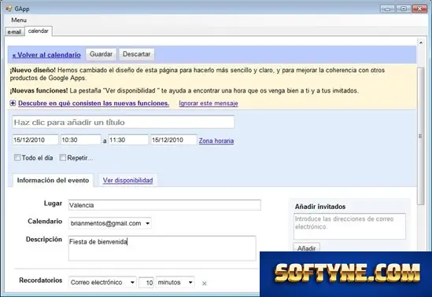Click the Descartar button
This screenshot has height=297, width=432.
137,54
